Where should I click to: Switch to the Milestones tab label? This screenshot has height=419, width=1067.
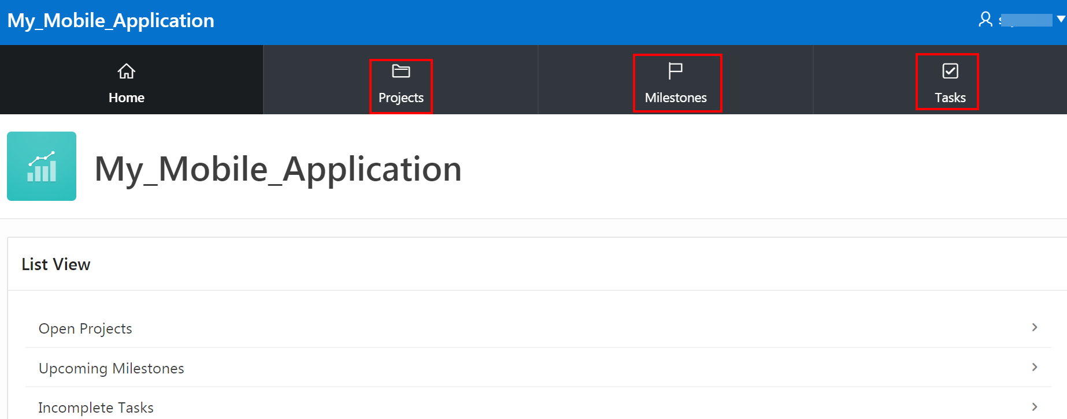[675, 98]
